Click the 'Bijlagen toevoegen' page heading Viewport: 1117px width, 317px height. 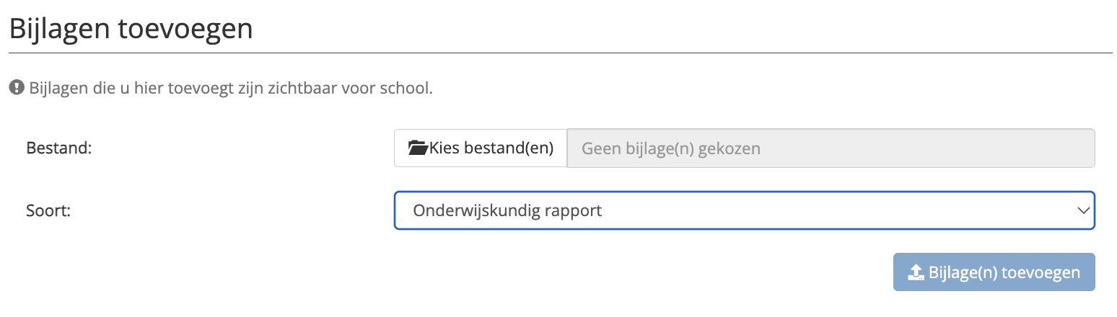pos(131,30)
